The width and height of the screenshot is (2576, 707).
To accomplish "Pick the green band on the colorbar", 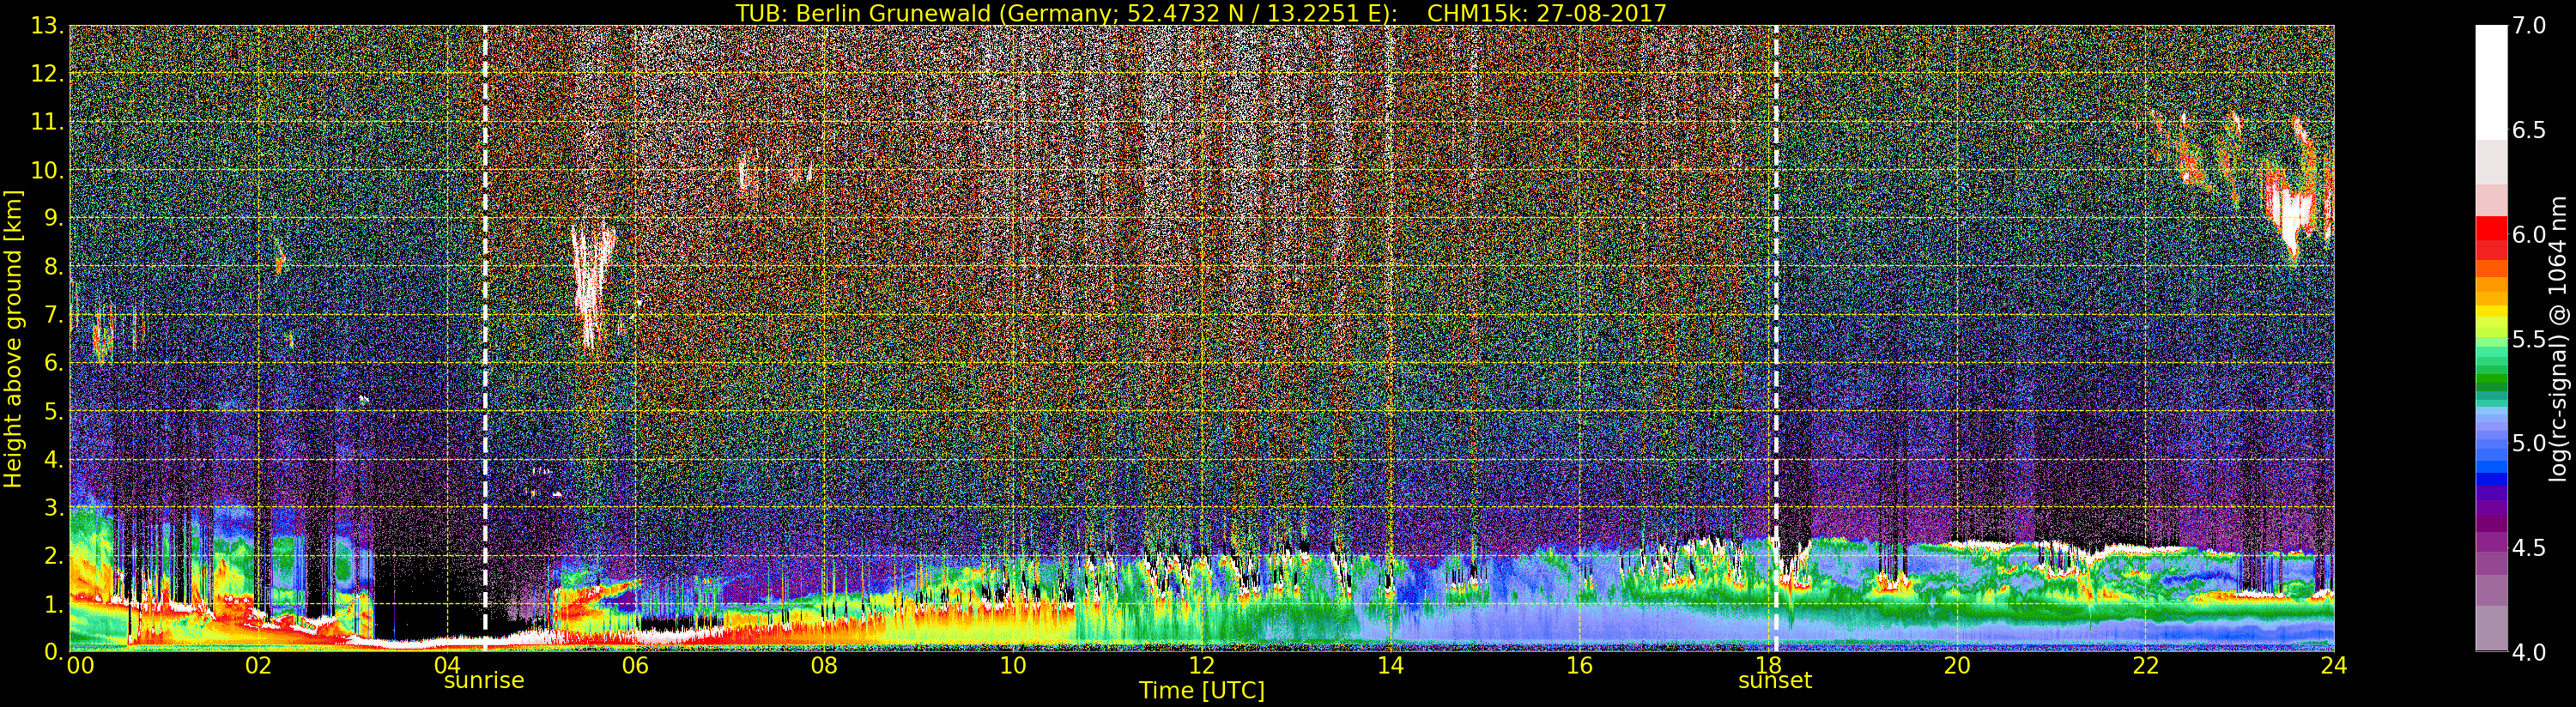I will click(x=2491, y=370).
